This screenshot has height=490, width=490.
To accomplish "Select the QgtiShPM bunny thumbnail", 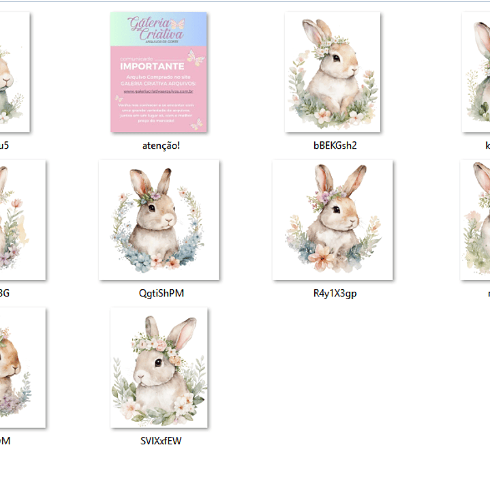I will click(x=159, y=219).
